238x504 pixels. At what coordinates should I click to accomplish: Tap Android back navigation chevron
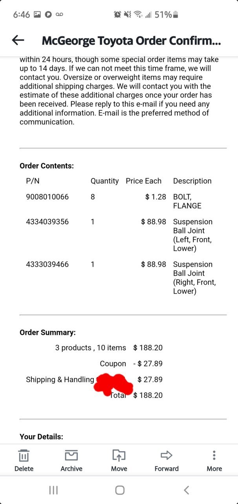[x=187, y=490]
